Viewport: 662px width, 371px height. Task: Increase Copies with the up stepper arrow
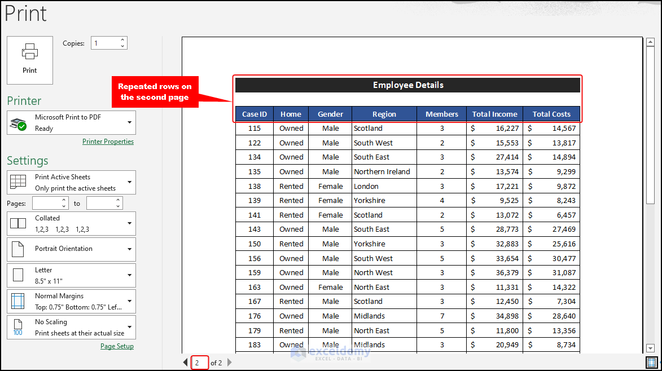123,39
